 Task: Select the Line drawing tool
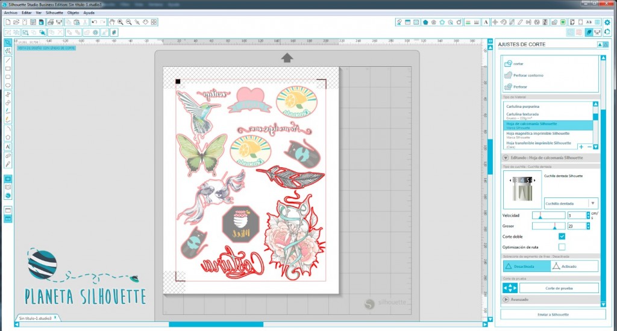[8, 60]
